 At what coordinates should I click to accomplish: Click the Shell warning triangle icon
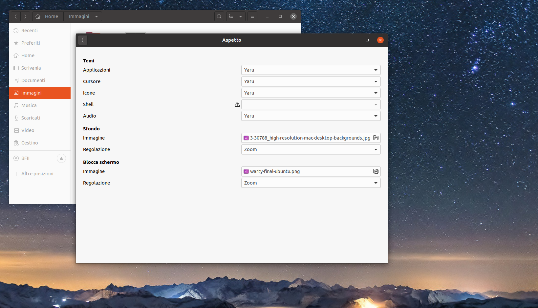pos(237,104)
